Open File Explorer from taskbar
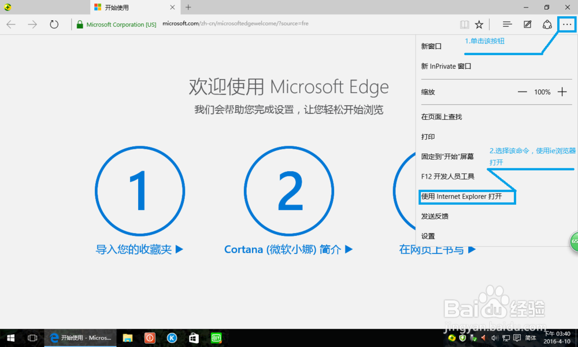 [128, 338]
